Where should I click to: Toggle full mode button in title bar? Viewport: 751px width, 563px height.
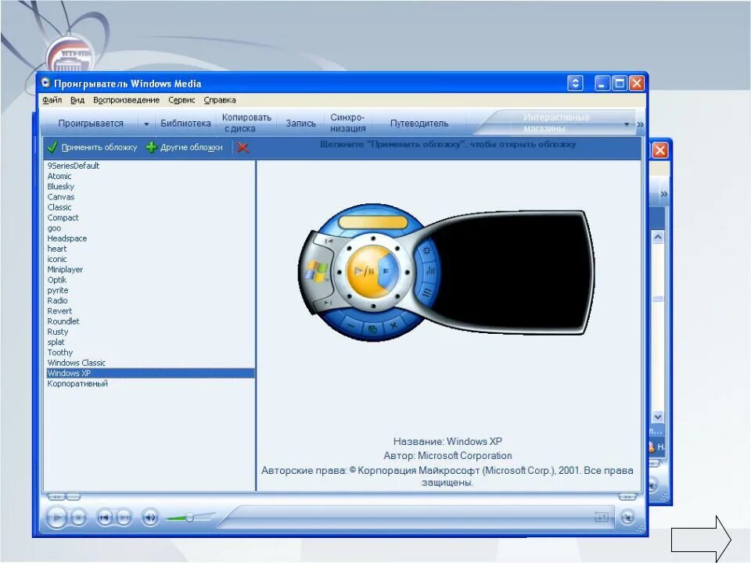tap(575, 84)
